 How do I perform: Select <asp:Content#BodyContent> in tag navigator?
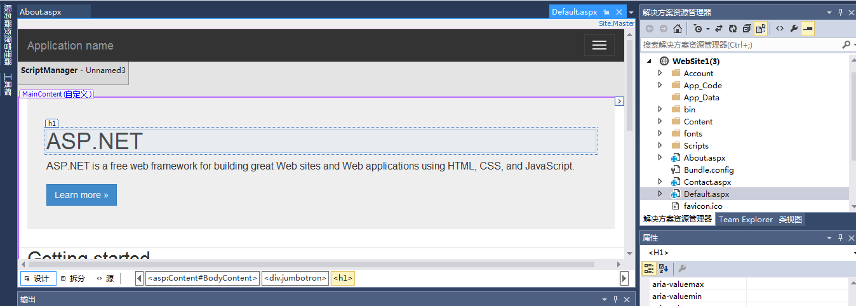pyautogui.click(x=203, y=278)
